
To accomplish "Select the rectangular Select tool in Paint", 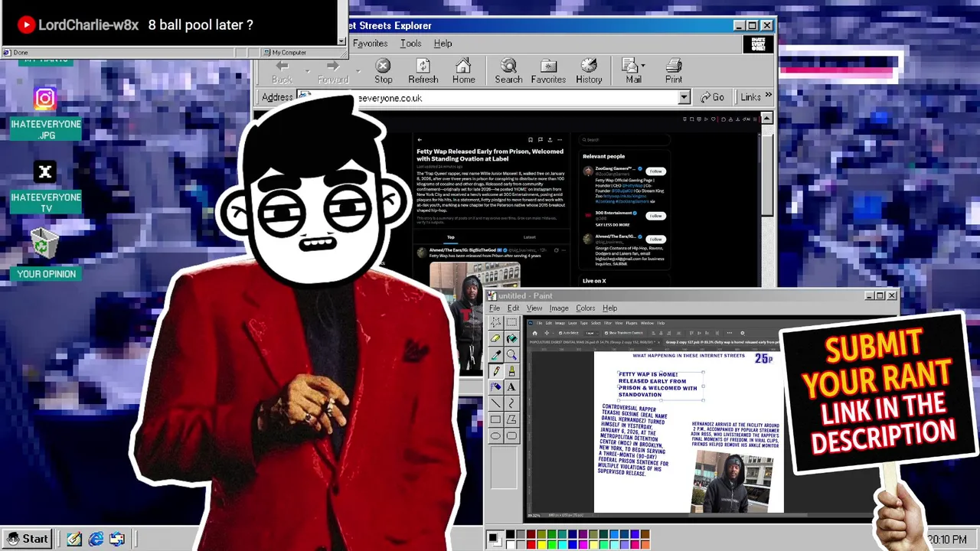I will [x=511, y=322].
